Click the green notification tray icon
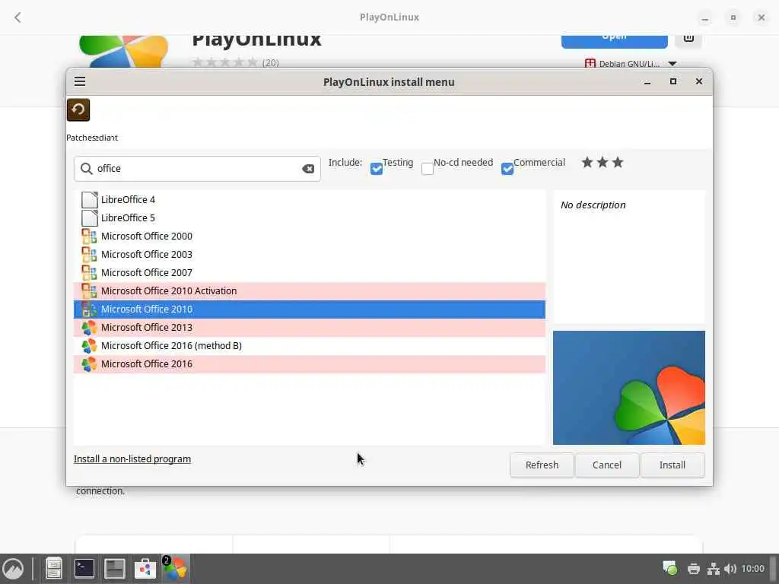This screenshot has width=779, height=584. [669, 568]
